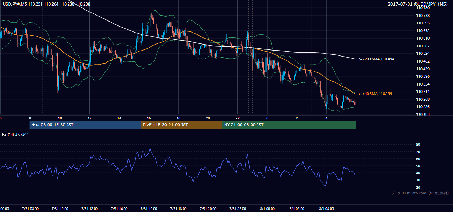Click price axis value 110.524
The height and width of the screenshot is (212, 453).
[423, 53]
